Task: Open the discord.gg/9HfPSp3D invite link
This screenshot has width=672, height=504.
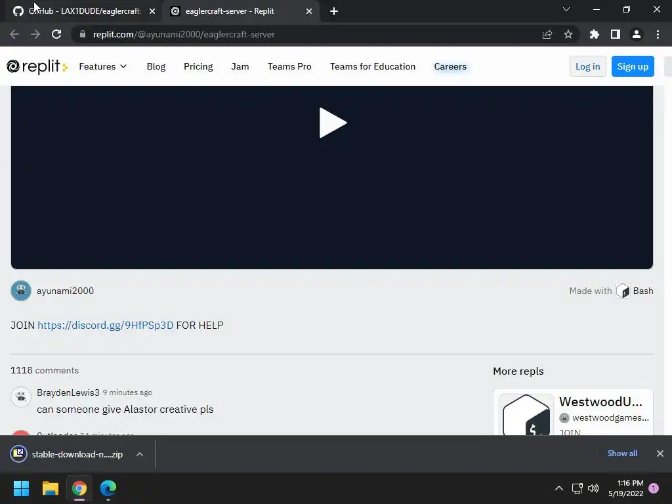Action: (x=106, y=325)
